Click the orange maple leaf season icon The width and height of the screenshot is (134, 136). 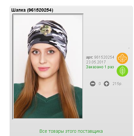point(122,58)
